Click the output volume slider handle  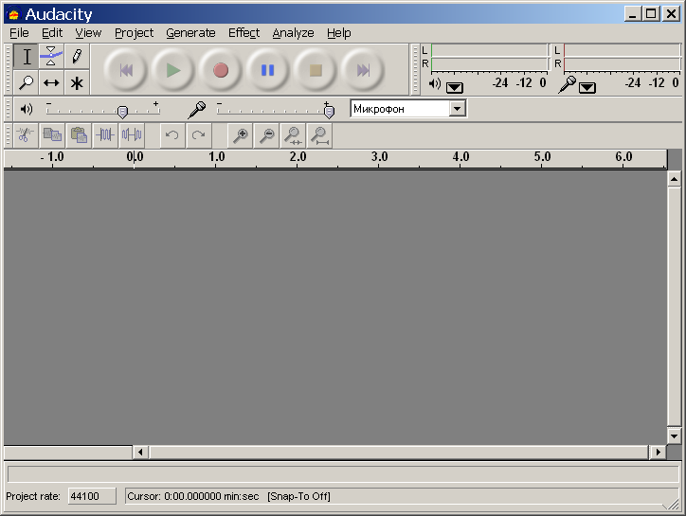pyautogui.click(x=123, y=112)
